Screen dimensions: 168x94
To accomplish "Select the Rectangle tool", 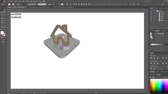I will pyautogui.click(x=2, y=14).
